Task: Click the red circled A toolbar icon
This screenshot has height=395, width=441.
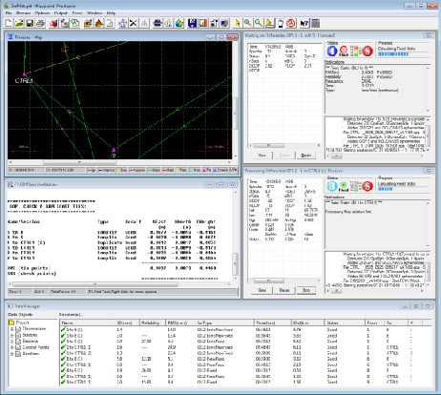Action: pos(291,23)
